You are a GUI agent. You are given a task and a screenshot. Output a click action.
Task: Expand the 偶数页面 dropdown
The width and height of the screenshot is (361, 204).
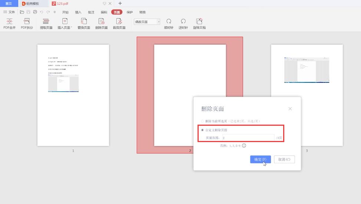pyautogui.click(x=159, y=22)
